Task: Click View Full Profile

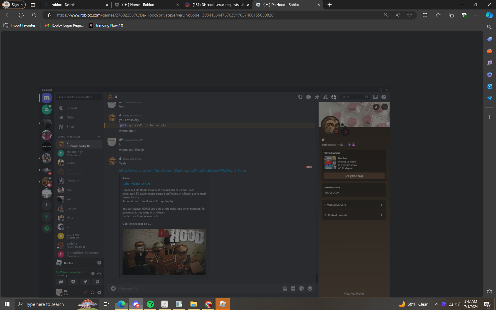Action: point(354,294)
